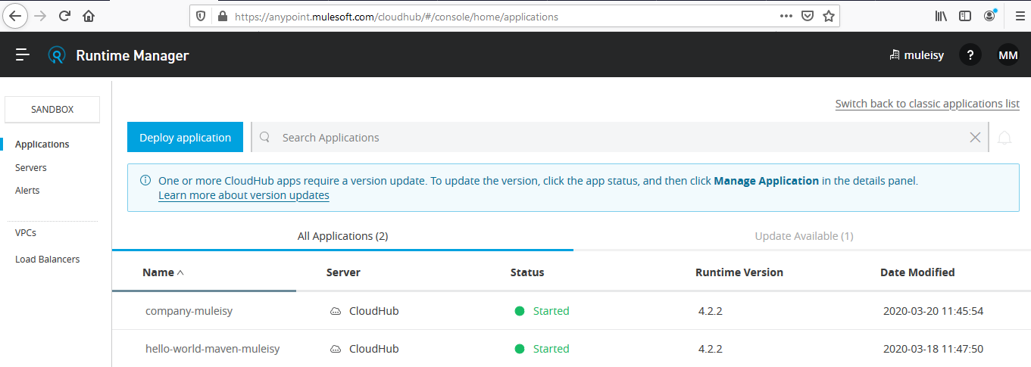
Task: Click green status dot for hello-world-maven-muleisy
Action: click(520, 349)
